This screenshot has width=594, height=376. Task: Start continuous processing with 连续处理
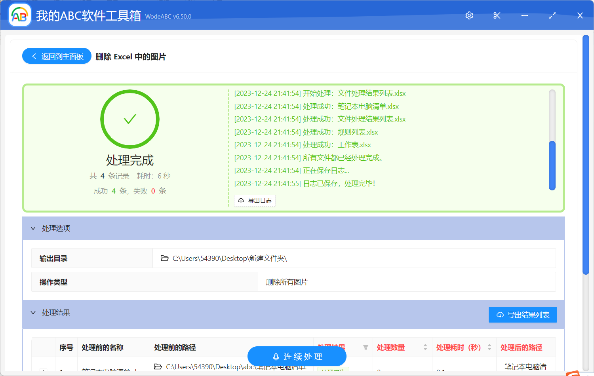297,356
